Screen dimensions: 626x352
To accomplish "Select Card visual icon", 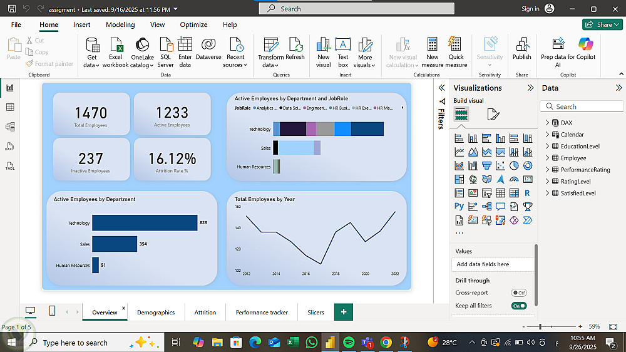I will point(527,179).
